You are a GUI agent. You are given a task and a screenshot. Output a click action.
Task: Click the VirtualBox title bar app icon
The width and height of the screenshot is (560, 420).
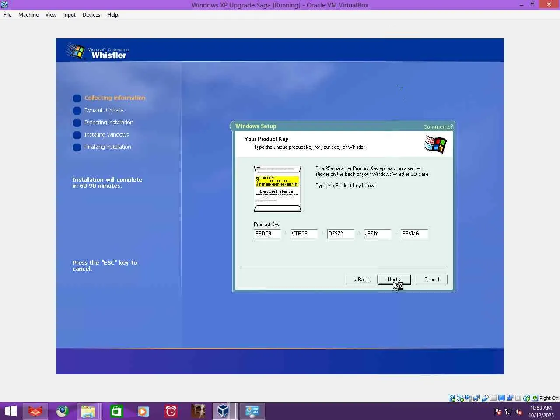point(4,5)
